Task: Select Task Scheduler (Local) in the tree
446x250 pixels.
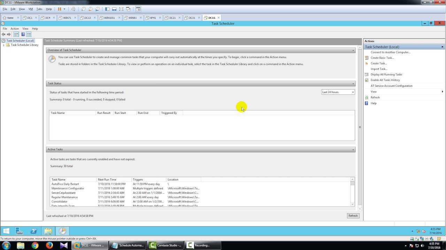Action: (x=20, y=41)
